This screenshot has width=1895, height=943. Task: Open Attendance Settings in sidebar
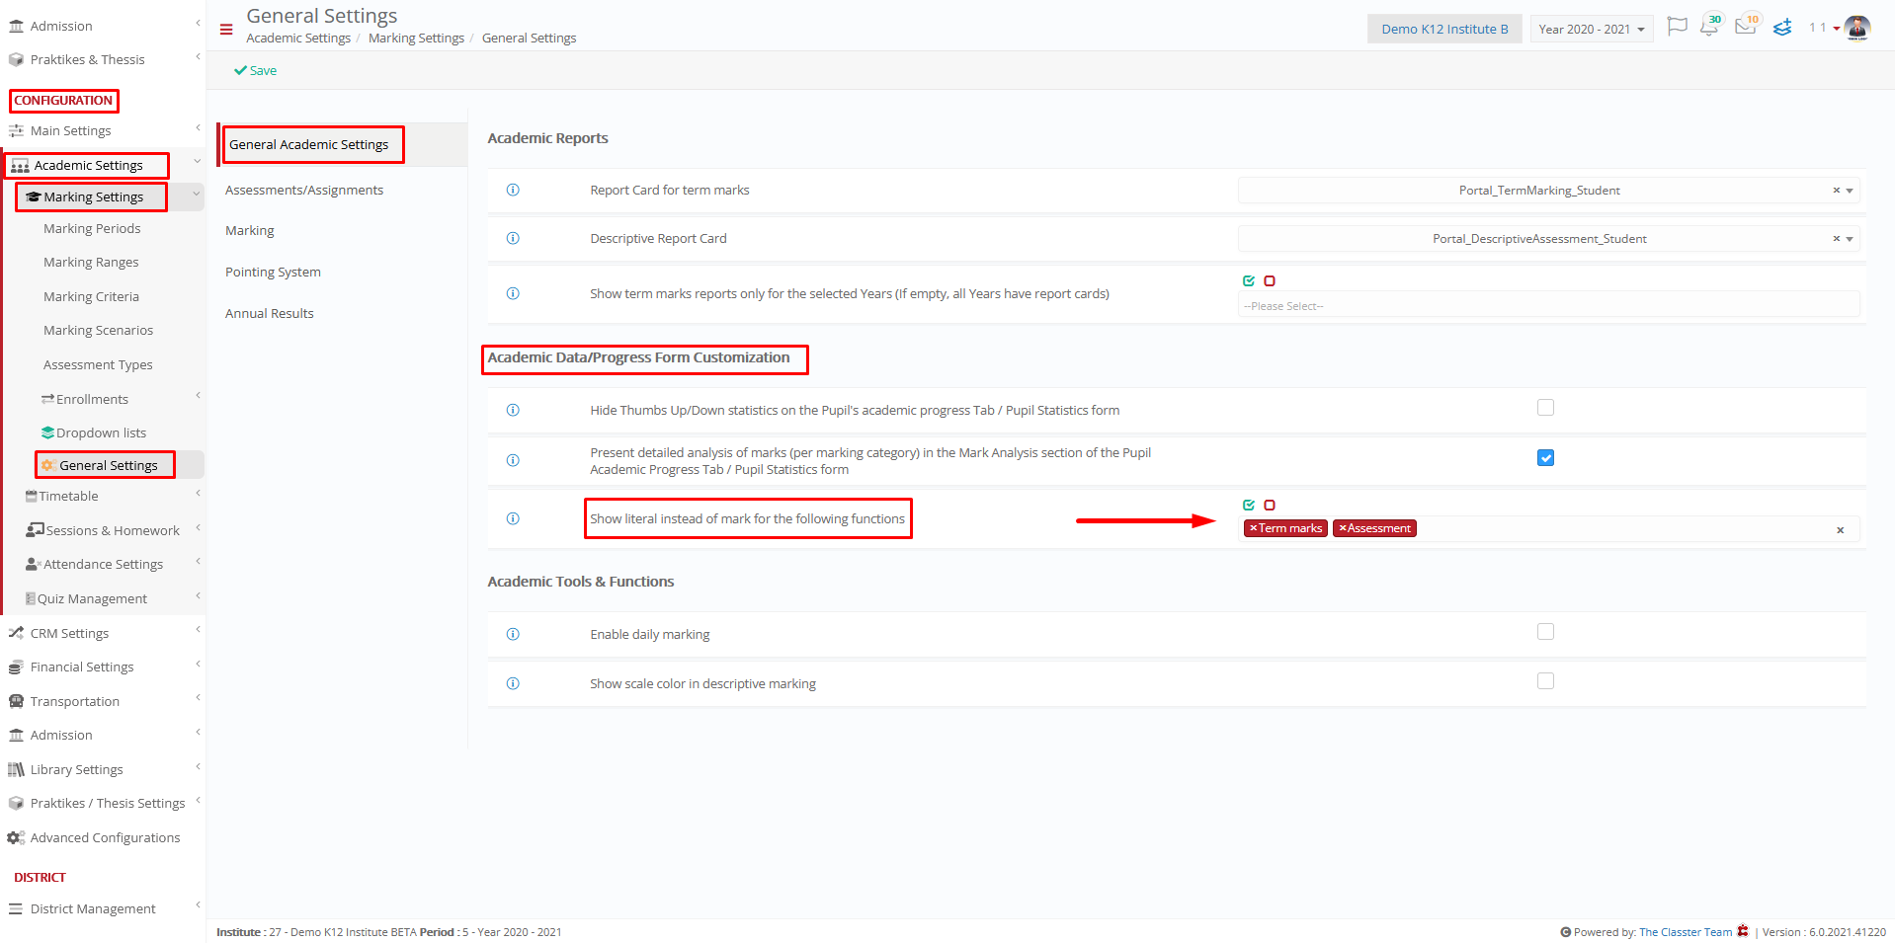(103, 564)
